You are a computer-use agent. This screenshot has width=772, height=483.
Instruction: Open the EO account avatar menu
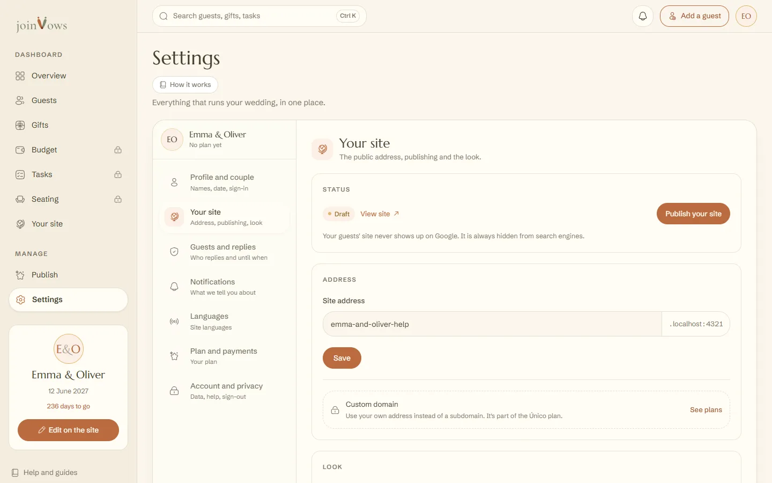coord(746,16)
